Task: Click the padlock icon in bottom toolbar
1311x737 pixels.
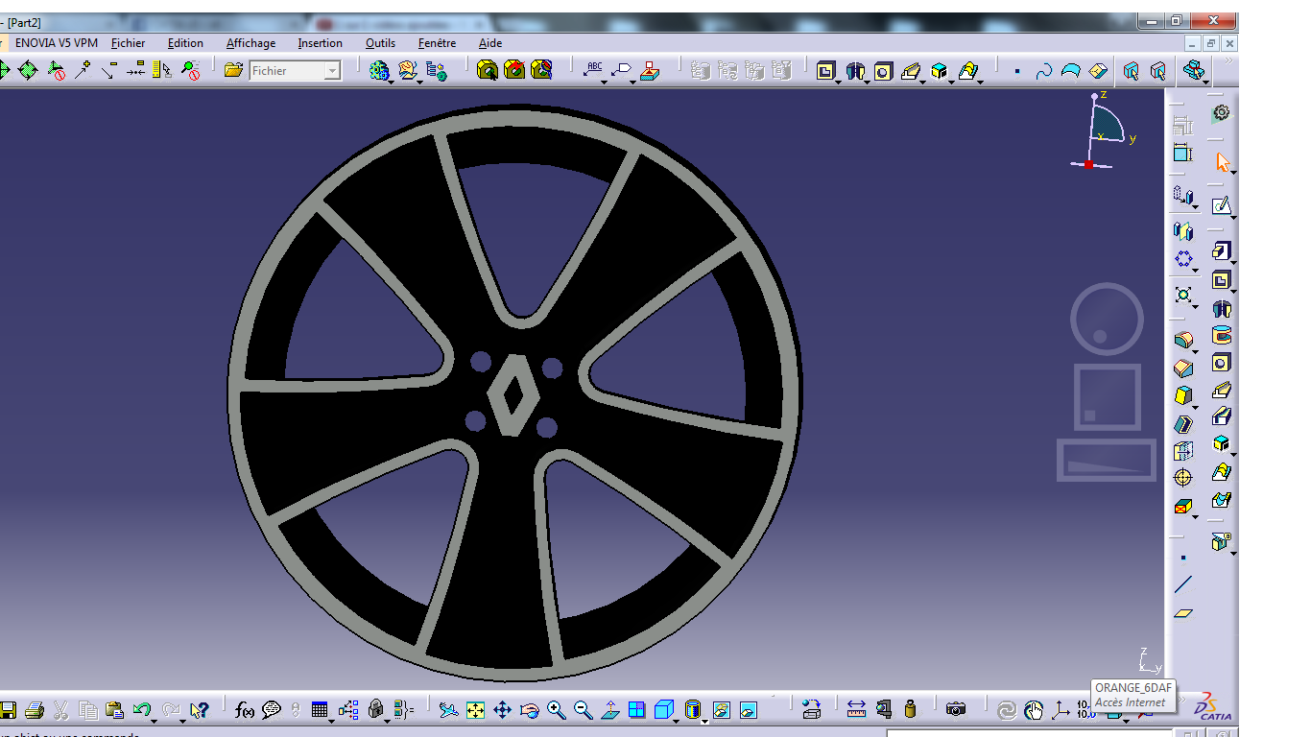Action: (x=376, y=710)
